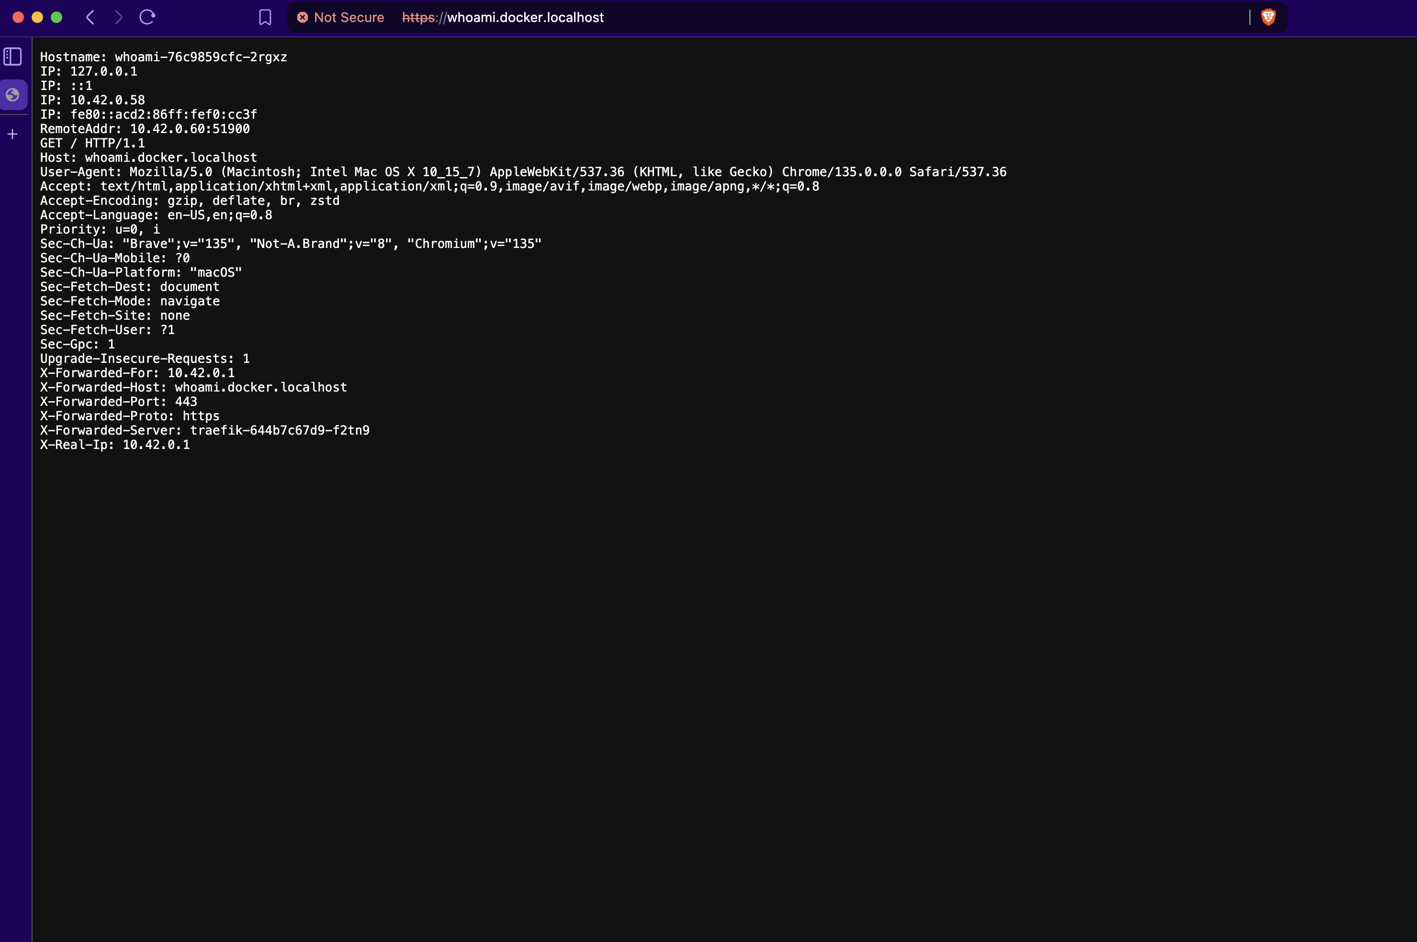Bookmark this page with the bookmark icon

[265, 17]
